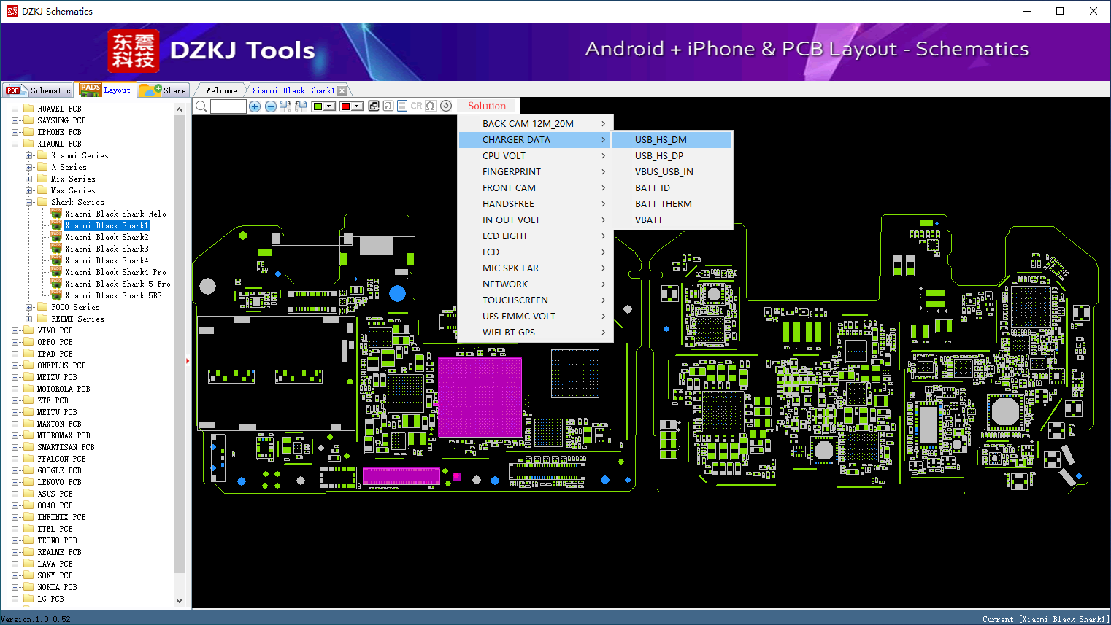Open the BACK CAM 12M_20M submenu

click(537, 124)
